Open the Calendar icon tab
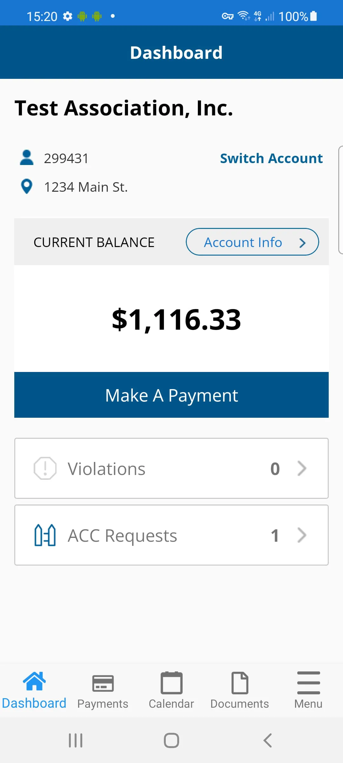The width and height of the screenshot is (343, 763). point(171,683)
